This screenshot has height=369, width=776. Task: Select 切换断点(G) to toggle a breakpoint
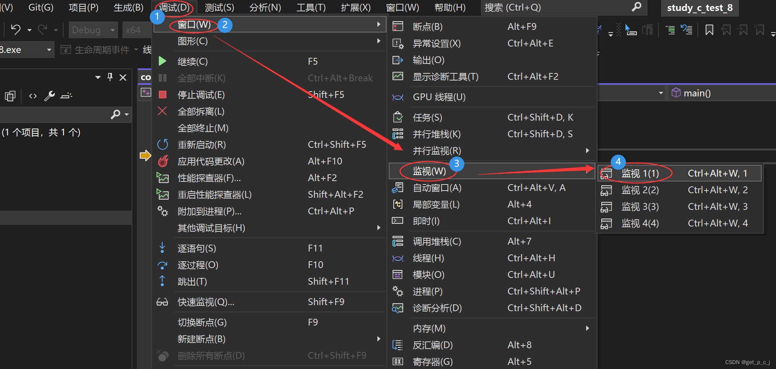[202, 322]
